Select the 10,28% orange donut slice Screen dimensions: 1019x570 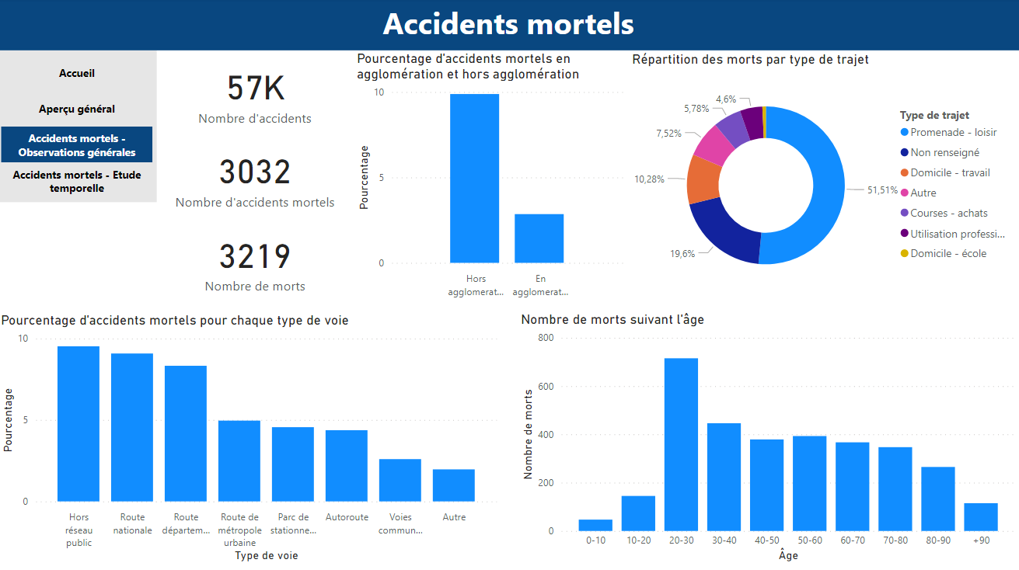click(x=702, y=179)
